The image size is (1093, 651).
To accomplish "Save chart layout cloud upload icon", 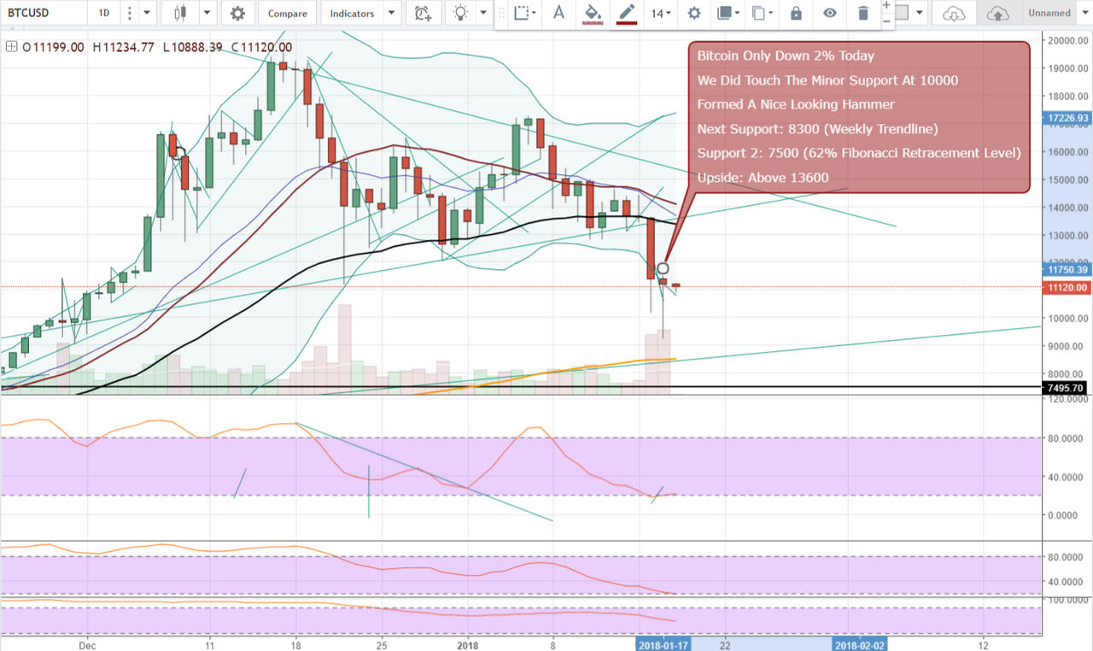I will point(997,13).
